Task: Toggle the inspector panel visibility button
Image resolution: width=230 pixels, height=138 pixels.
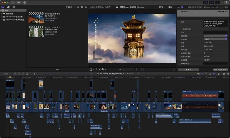Action: click(x=217, y=3)
